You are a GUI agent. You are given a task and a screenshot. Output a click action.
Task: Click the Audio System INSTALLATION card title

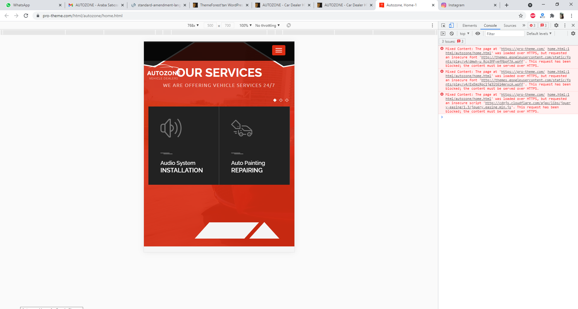click(x=182, y=167)
